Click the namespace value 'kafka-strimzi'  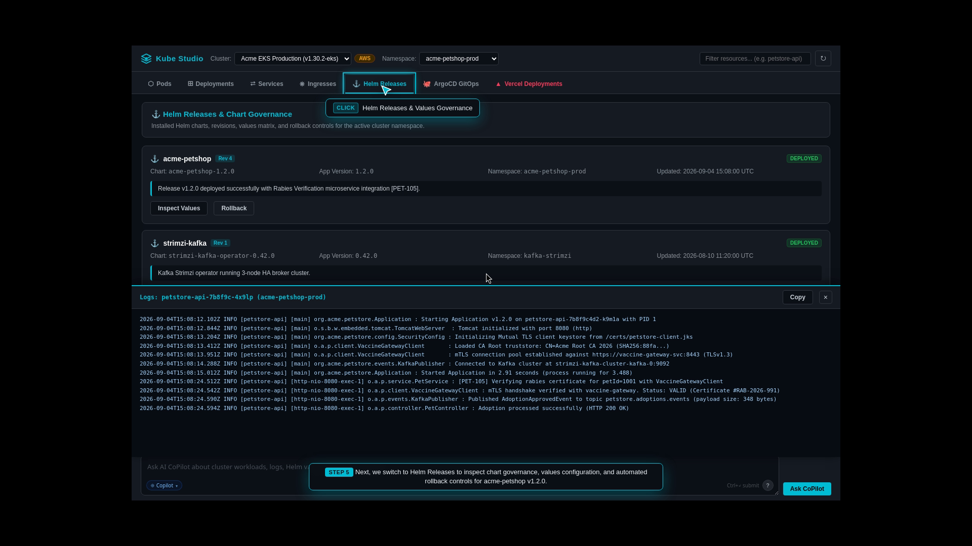547,256
